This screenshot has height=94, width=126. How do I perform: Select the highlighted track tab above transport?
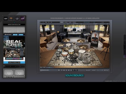point(50,67)
